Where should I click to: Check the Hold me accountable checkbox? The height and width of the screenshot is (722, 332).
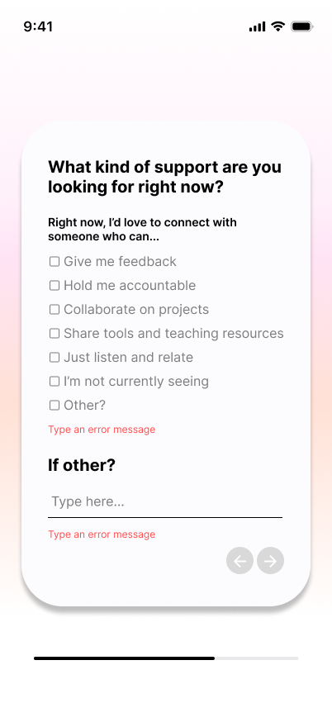coord(55,286)
